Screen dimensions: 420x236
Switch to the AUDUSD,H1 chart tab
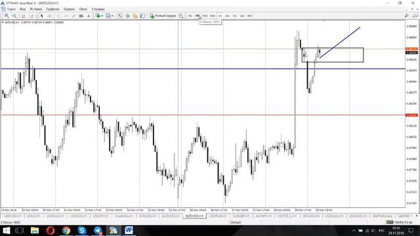pyautogui.click(x=171, y=216)
